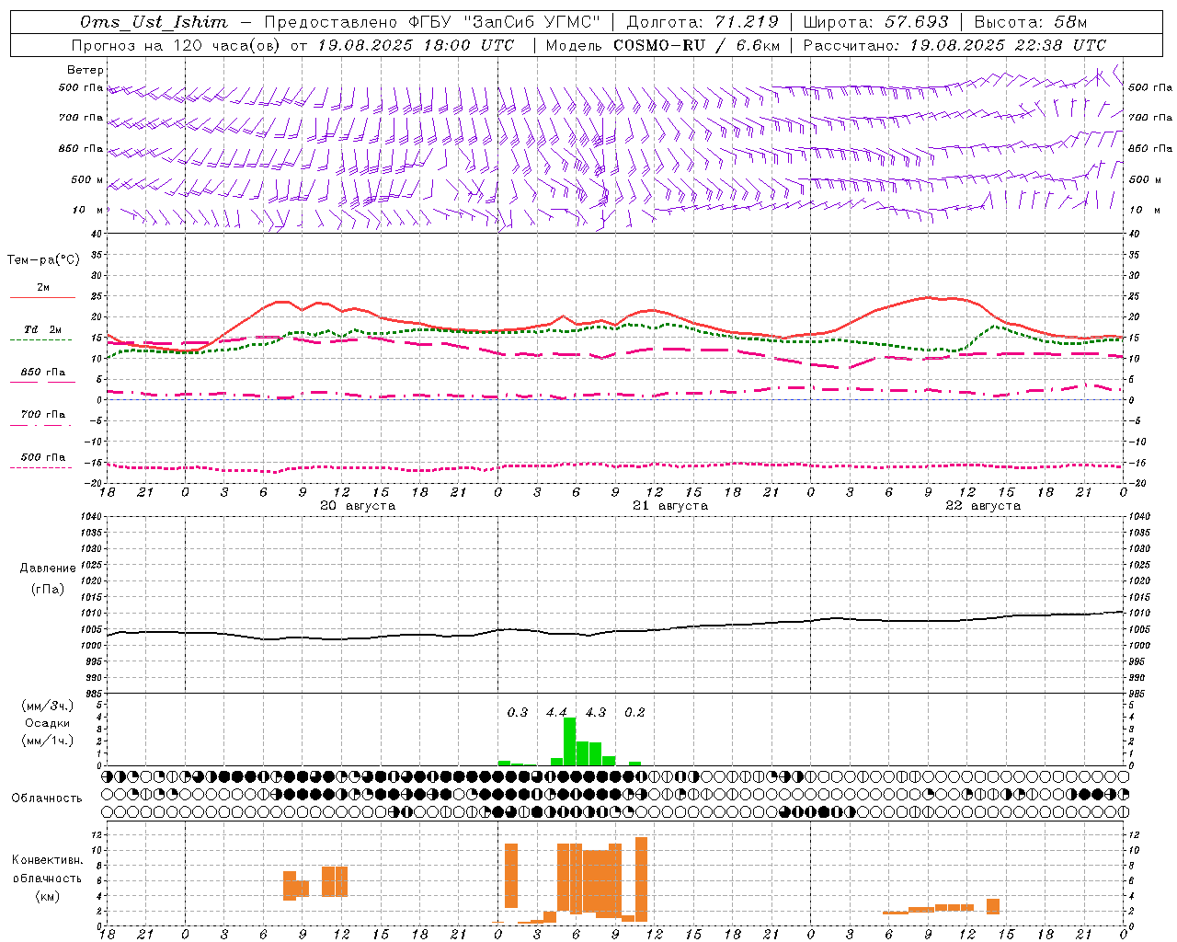Click the 4.4 precipitation total

556,712
